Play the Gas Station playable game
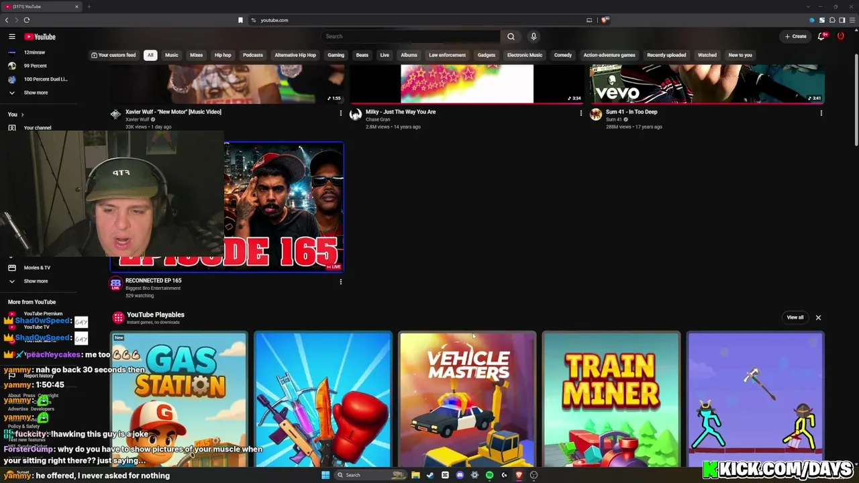 tap(179, 399)
